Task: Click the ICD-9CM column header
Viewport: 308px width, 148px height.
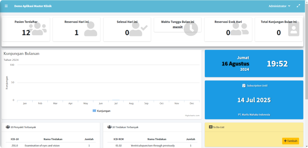Action: tap(119, 139)
